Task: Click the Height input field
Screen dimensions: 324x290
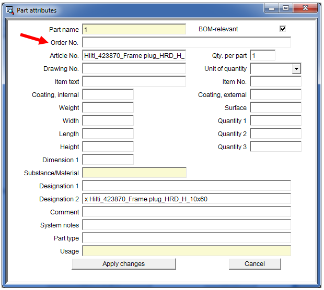Action: point(108,147)
